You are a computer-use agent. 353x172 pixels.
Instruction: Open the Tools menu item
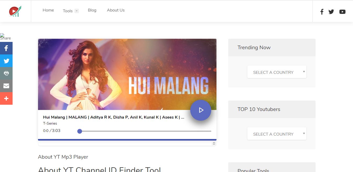tap(68, 11)
